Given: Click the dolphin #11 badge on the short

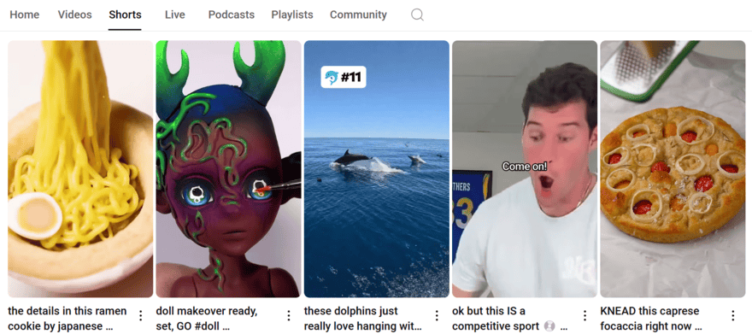Looking at the screenshot, I should 344,77.
